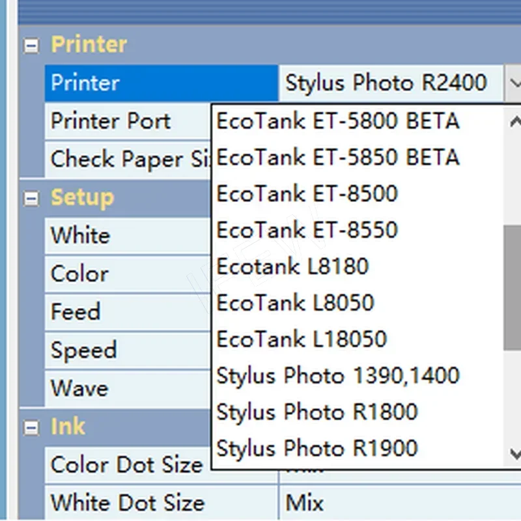
Task: Select the White Dot Size row
Action: pyautogui.click(x=162, y=503)
